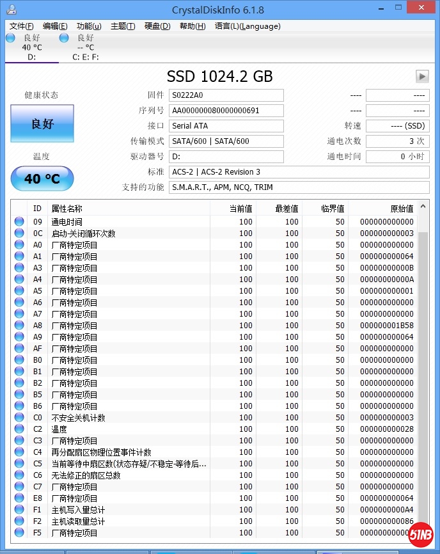Click the status icon for row C4
The width and height of the screenshot is (440, 554).
click(x=19, y=452)
